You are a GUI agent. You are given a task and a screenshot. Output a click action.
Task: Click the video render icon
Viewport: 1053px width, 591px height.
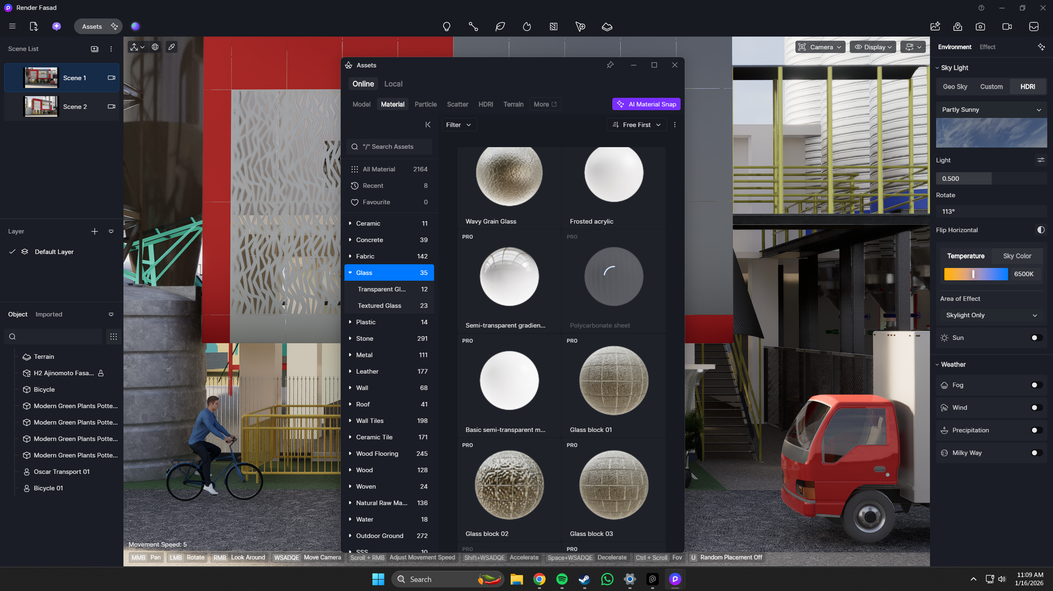point(1007,27)
